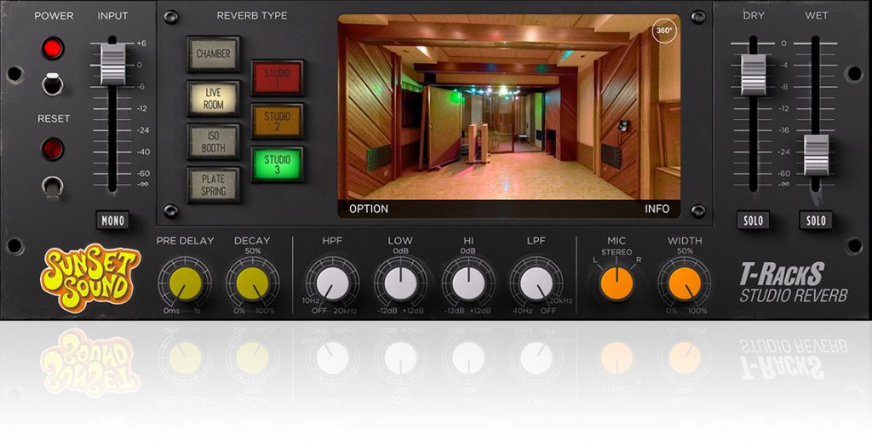Select the Chamber reverb type
This screenshot has width=872, height=446.
click(213, 54)
